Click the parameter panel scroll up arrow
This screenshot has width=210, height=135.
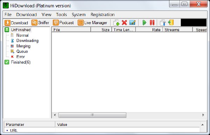203,125
